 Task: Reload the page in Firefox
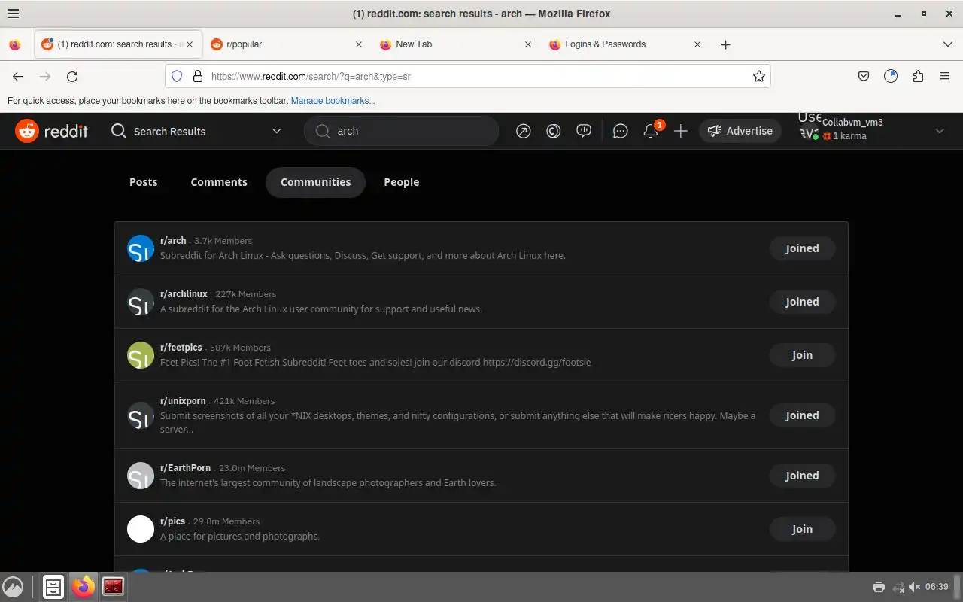click(72, 76)
